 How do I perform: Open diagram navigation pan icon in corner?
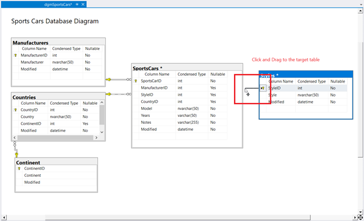tap(360, 218)
